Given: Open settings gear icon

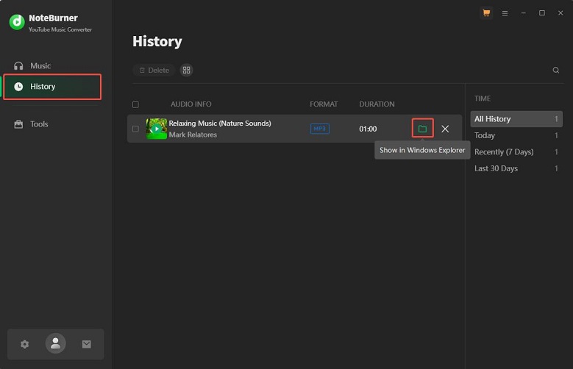Looking at the screenshot, I should tap(24, 344).
